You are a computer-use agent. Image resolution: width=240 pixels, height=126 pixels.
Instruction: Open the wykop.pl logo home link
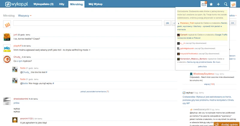point(16,4)
